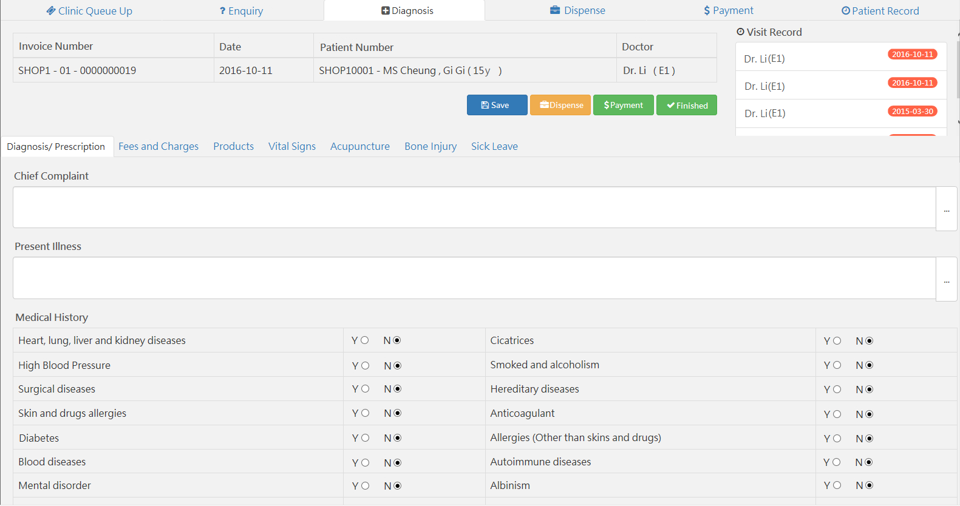Image resolution: width=960 pixels, height=506 pixels.
Task: Select Y for Surgical diseases
Action: (x=365, y=389)
